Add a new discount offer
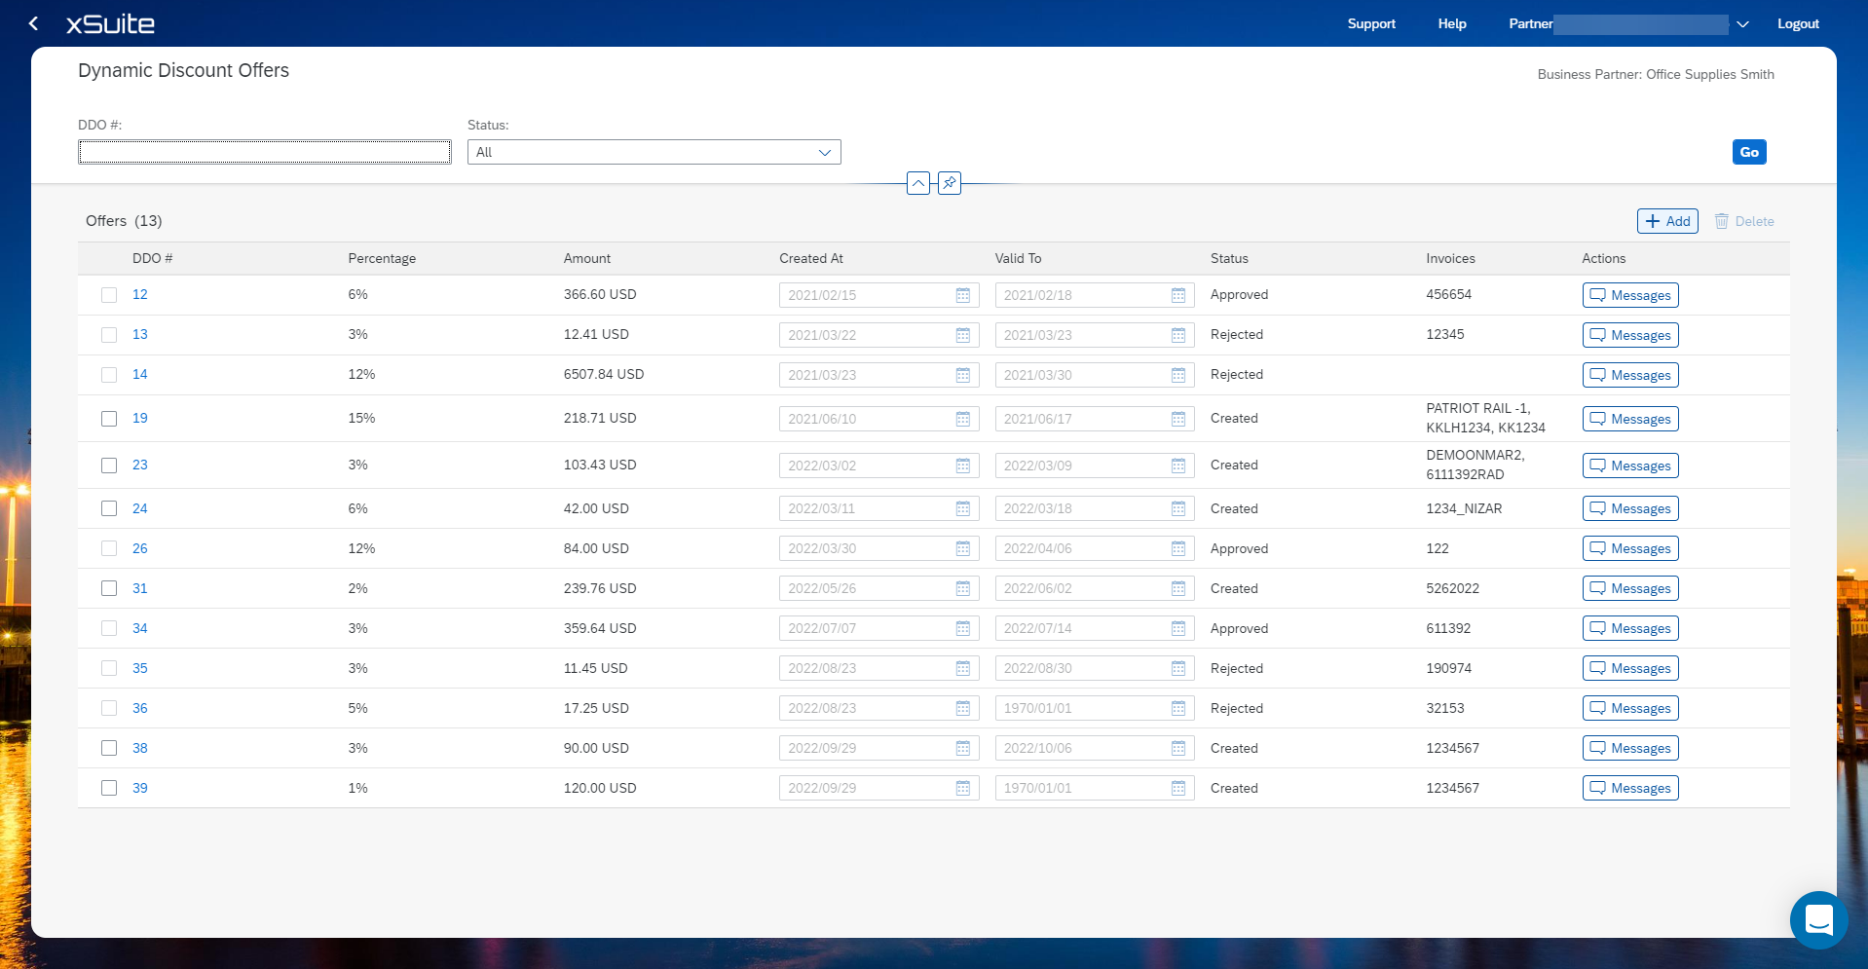Screen dimensions: 1868x969 [x=1666, y=221]
